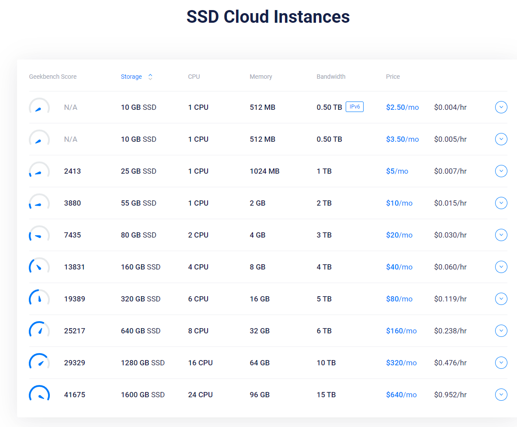Click the gauge icon for score 19389
The image size is (517, 427).
tap(39, 299)
